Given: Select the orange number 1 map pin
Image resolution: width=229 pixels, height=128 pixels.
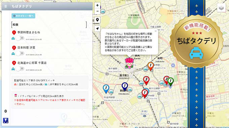Looking at the screenshot, I should [150, 66].
